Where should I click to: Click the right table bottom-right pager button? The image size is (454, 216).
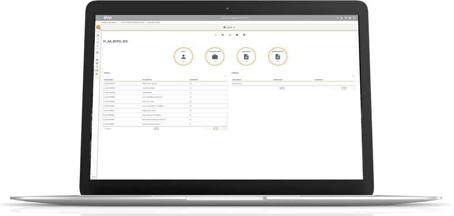[x=344, y=88]
